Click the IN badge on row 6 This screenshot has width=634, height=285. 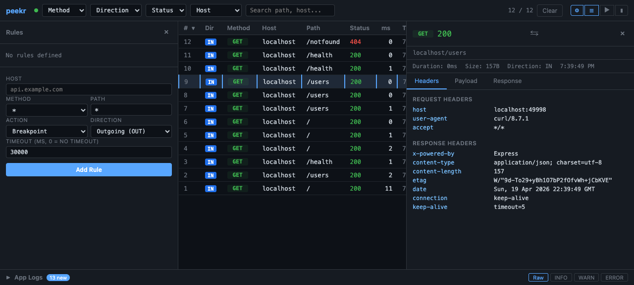[211, 122]
